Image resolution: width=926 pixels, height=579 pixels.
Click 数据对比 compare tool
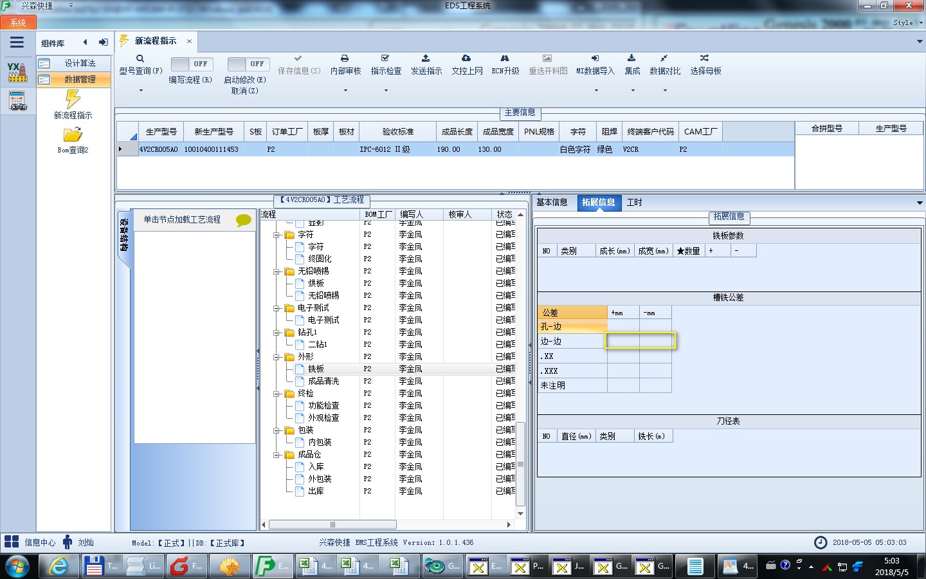coord(664,65)
